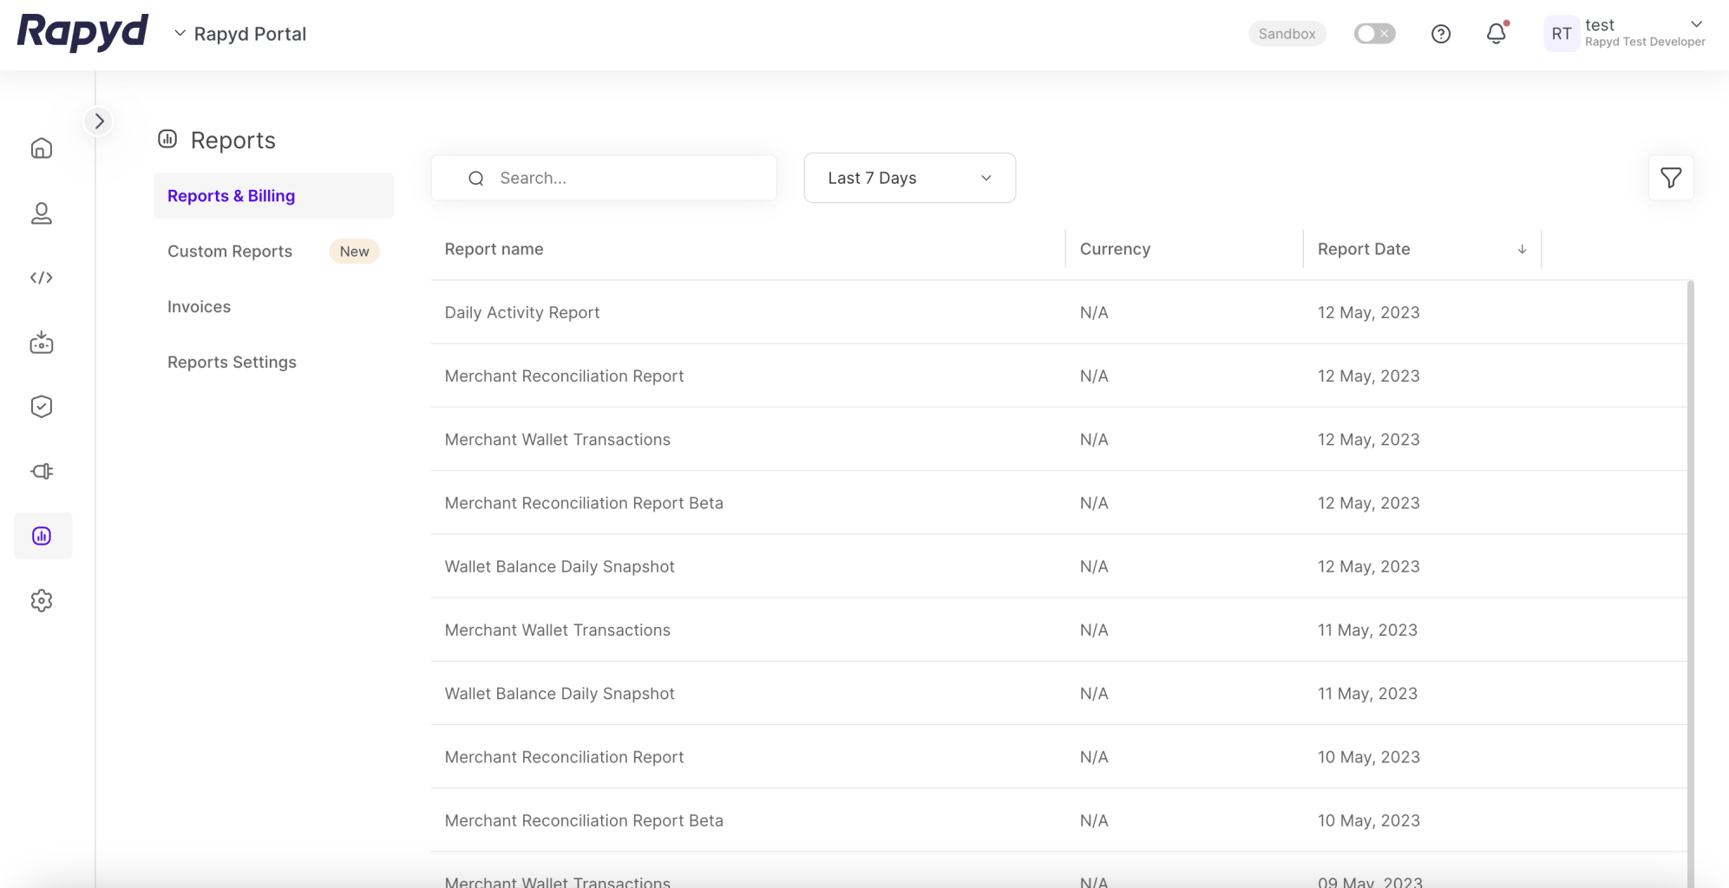The width and height of the screenshot is (1729, 888).
Task: Expand the Rapyd Portal chevron menu
Action: pyautogui.click(x=180, y=34)
